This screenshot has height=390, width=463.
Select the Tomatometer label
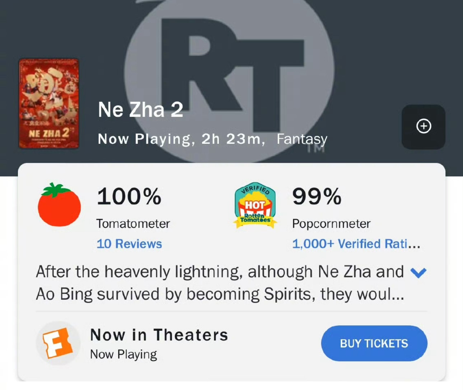133,224
